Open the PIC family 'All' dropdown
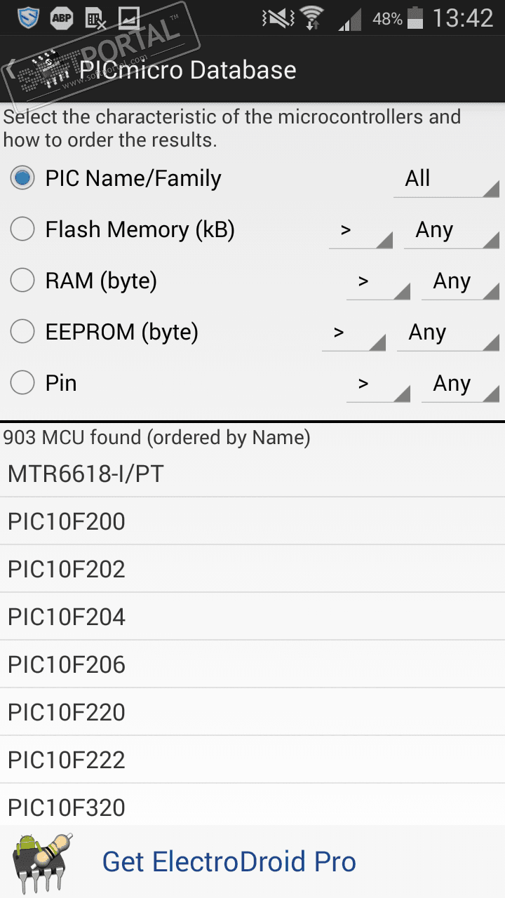This screenshot has height=898, width=505. (x=445, y=179)
